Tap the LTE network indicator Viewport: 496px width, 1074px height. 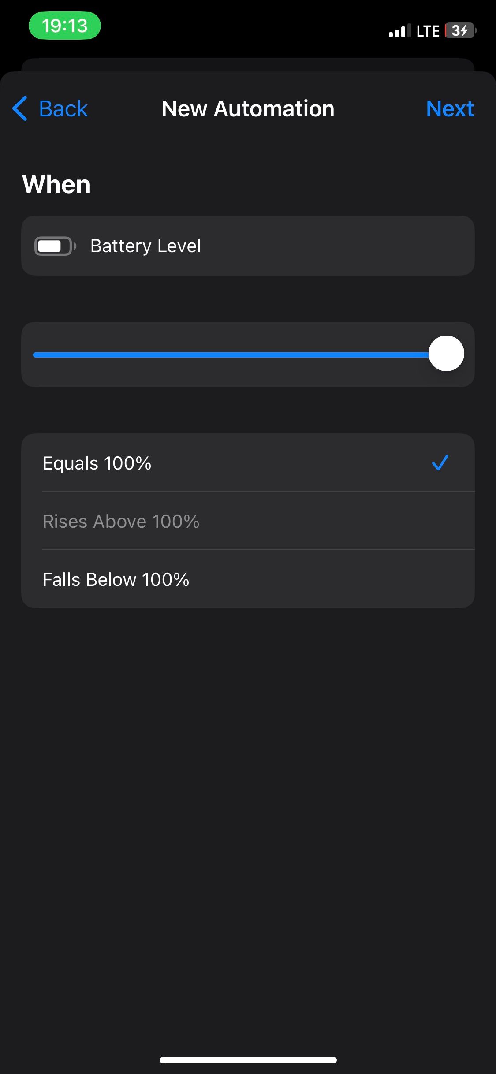428,31
